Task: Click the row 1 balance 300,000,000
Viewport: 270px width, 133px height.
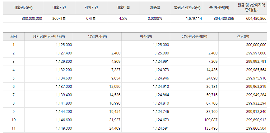Action: pos(256,45)
